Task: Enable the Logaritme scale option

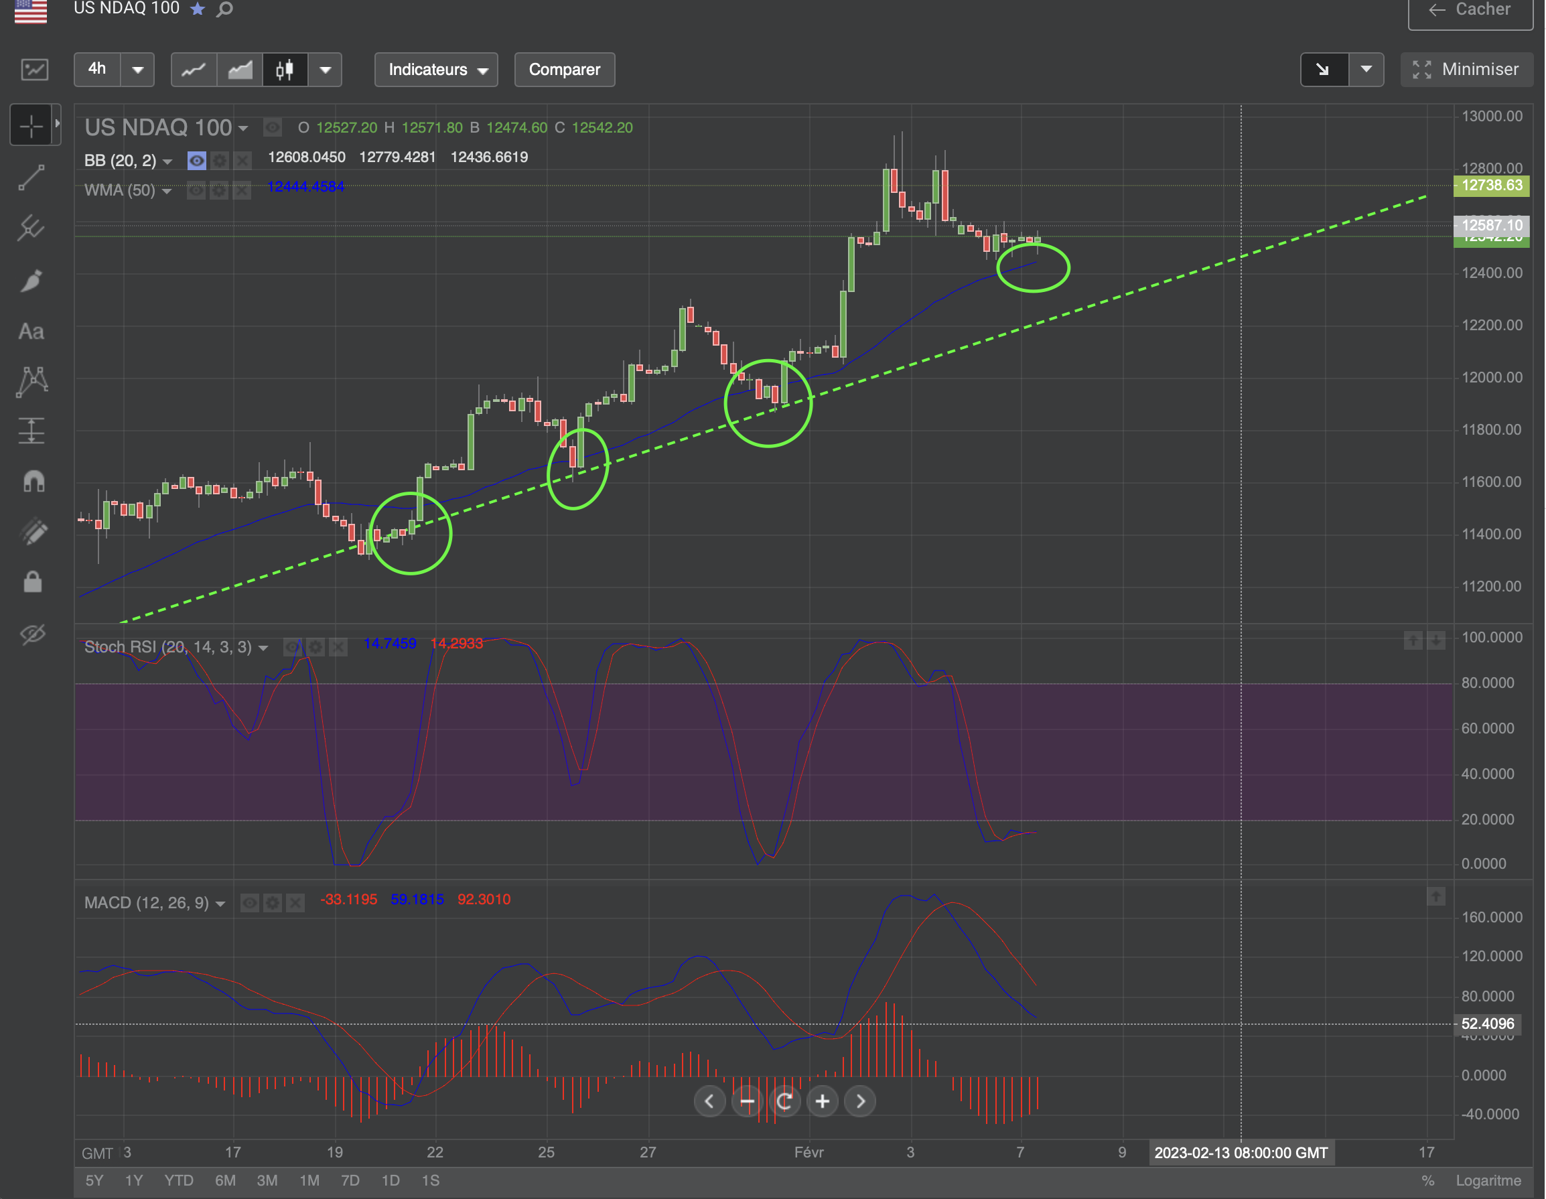Action: [1488, 1181]
